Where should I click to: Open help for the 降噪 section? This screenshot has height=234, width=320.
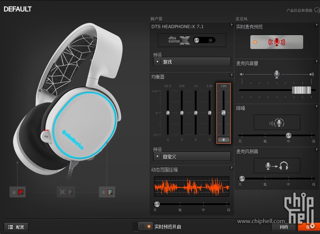[317, 106]
